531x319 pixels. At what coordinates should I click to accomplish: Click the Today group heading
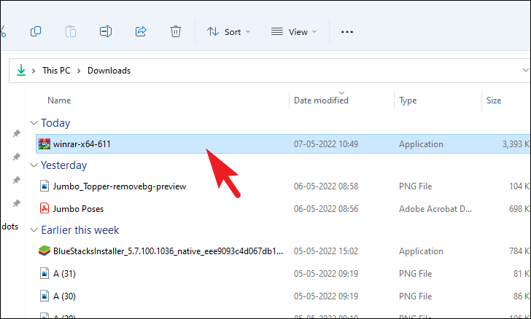(x=55, y=123)
